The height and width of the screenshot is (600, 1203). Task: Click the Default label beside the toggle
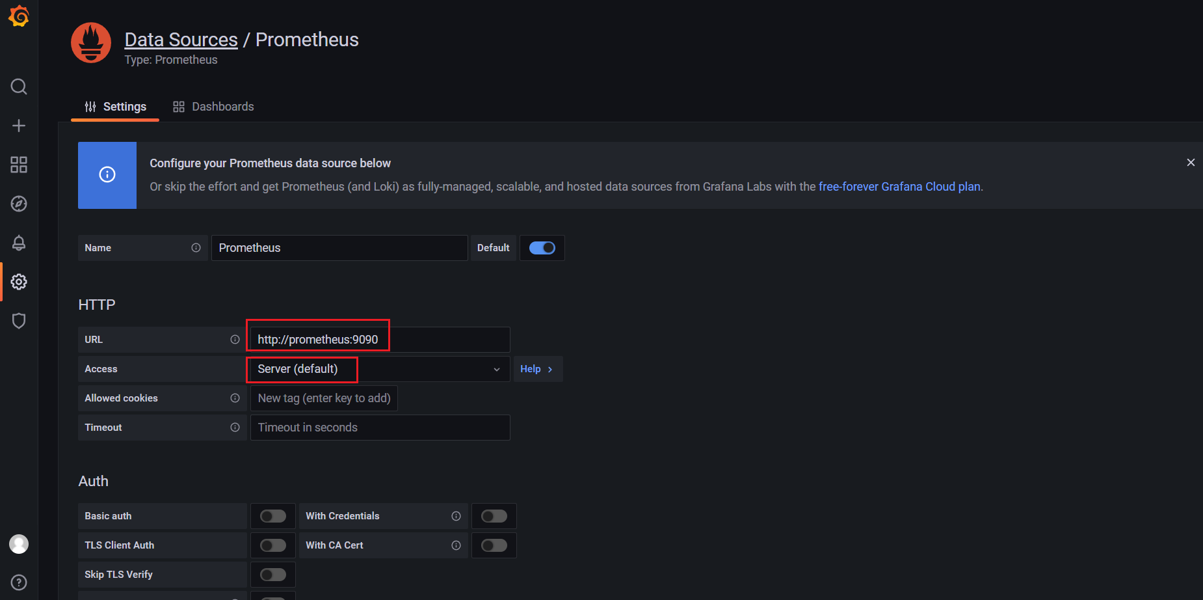(x=494, y=248)
